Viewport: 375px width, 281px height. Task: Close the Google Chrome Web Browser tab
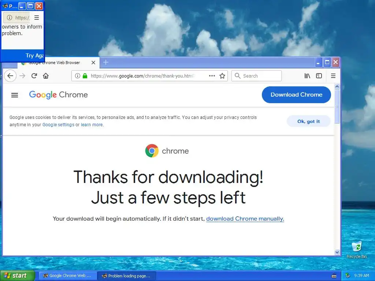click(x=93, y=62)
